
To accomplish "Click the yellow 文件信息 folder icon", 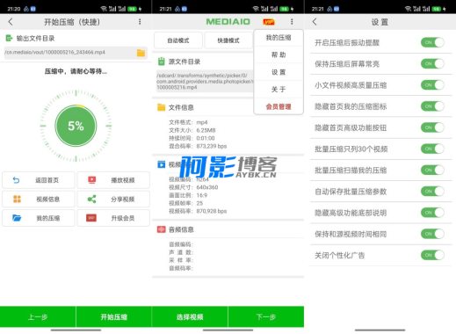I will [x=162, y=107].
